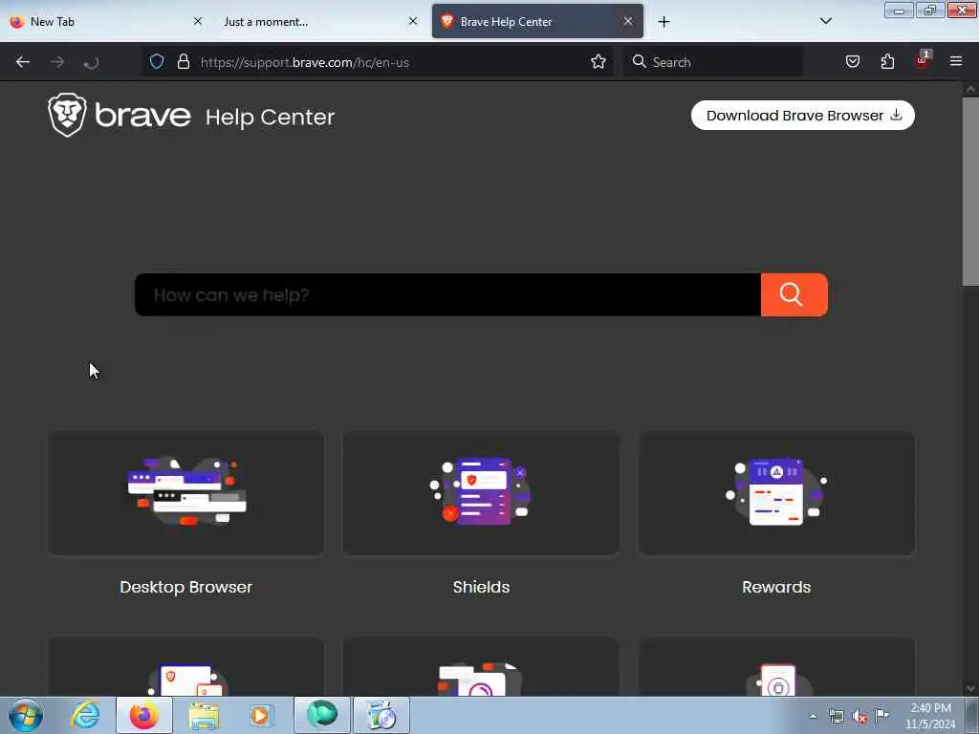Open a new tab with the plus button

(x=664, y=22)
